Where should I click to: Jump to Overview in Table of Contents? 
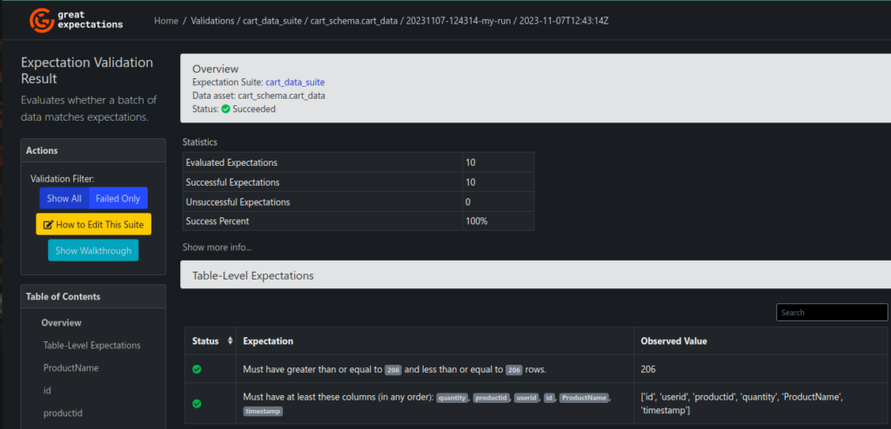click(x=61, y=323)
